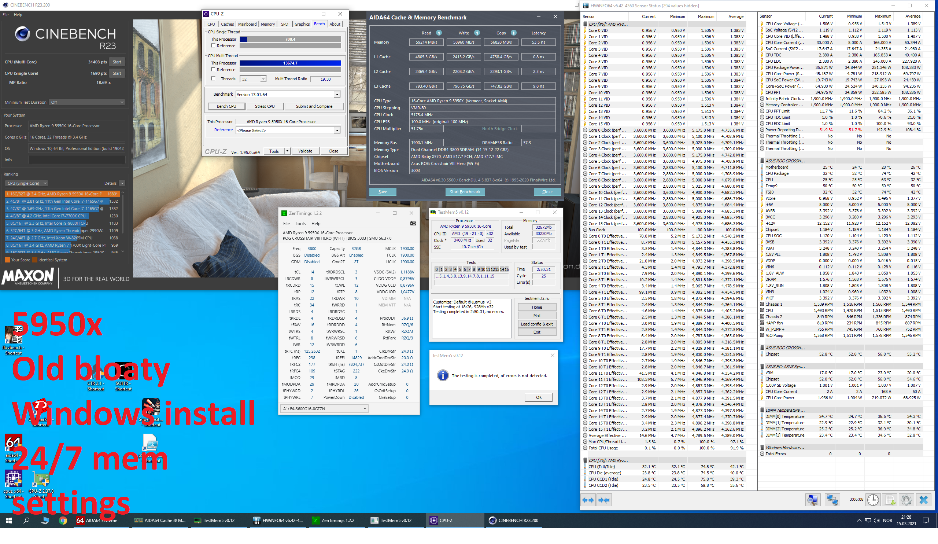This screenshot has width=938, height=544.
Task: Click the Stress CPU button in CPU-Z
Action: coord(265,106)
